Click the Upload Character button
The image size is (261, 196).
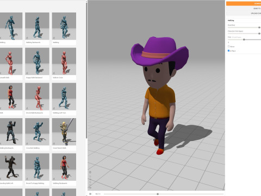244,13
